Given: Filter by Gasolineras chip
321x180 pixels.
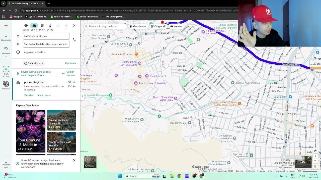Looking at the screenshot, I should pyautogui.click(x=138, y=26).
